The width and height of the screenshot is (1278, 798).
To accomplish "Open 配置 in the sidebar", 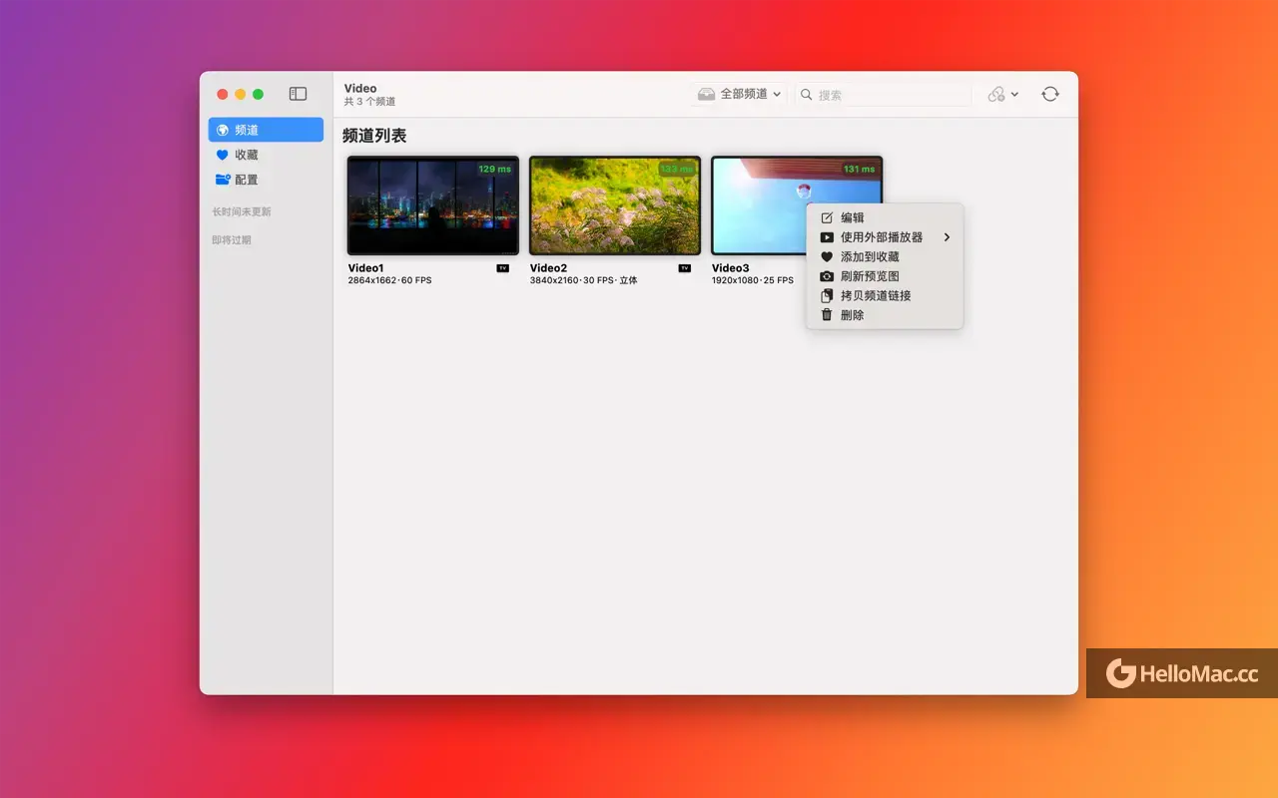I will pyautogui.click(x=266, y=180).
